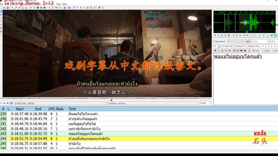
Task: Add lead-out to audio selection
Action: pos(256,35)
